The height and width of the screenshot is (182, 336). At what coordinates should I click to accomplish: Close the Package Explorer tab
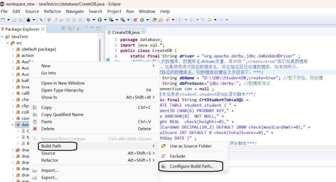click(x=43, y=29)
